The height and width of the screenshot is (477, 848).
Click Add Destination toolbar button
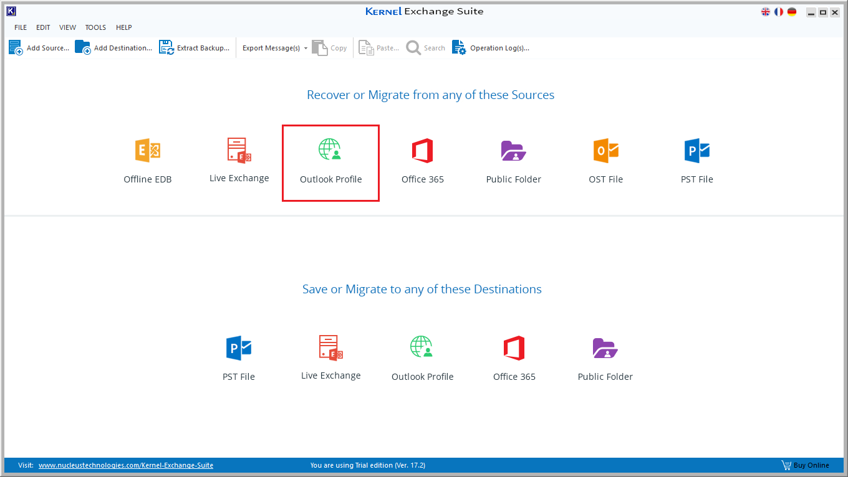point(113,48)
